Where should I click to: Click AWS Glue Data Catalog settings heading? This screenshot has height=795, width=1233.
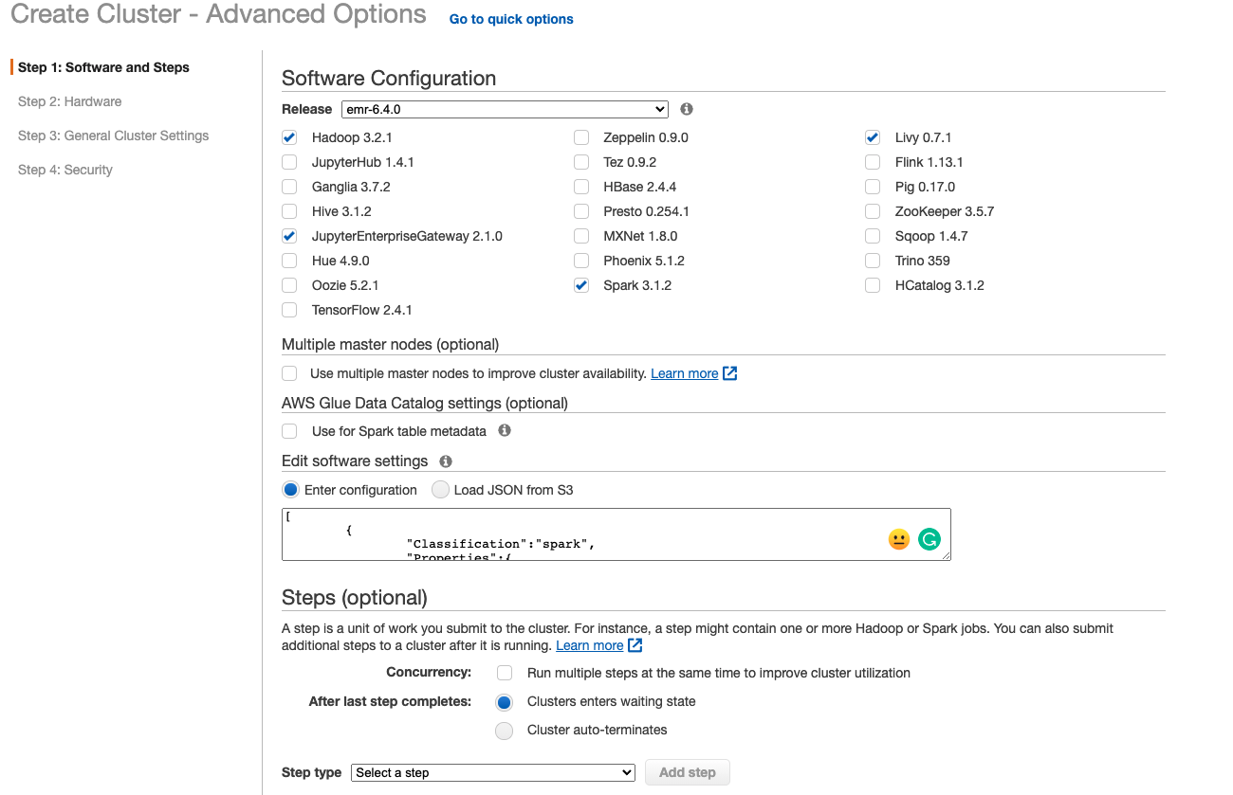pyautogui.click(x=425, y=403)
